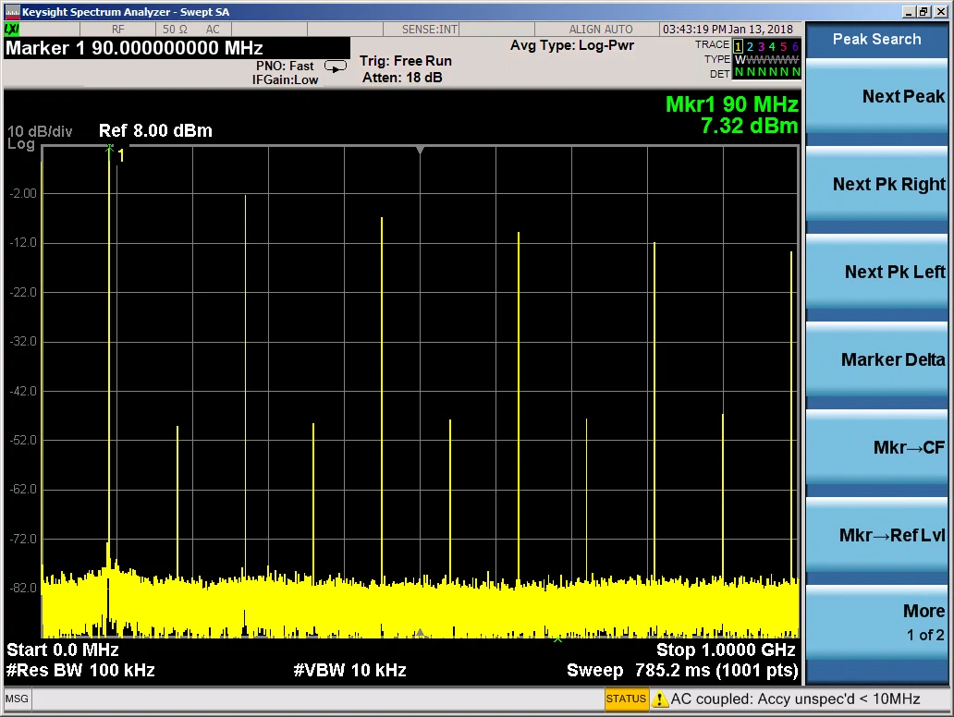Open More softkey page 1 of 2
This screenshot has width=954, height=717.
pos(876,622)
